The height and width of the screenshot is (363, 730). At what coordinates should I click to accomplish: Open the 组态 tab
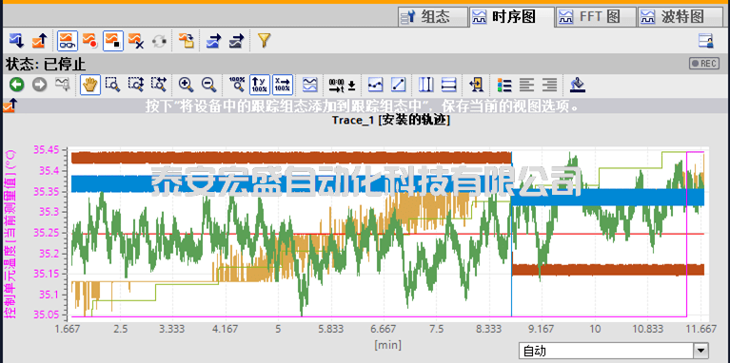pyautogui.click(x=433, y=18)
